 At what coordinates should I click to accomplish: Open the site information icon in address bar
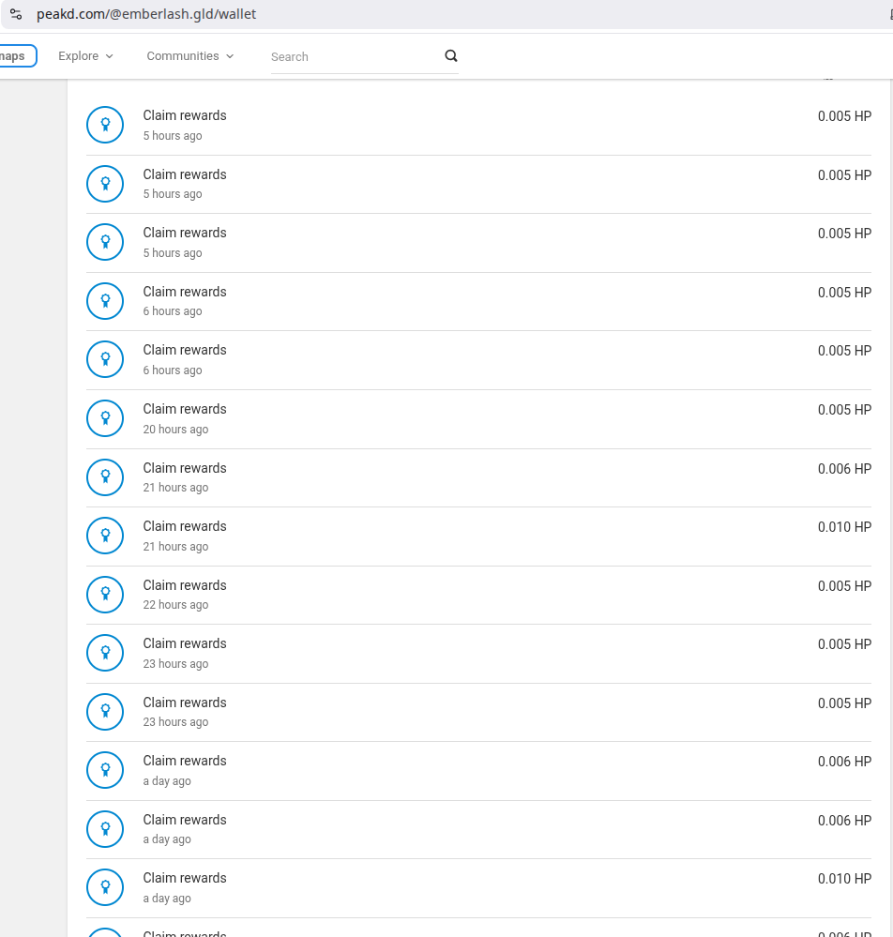tap(16, 14)
